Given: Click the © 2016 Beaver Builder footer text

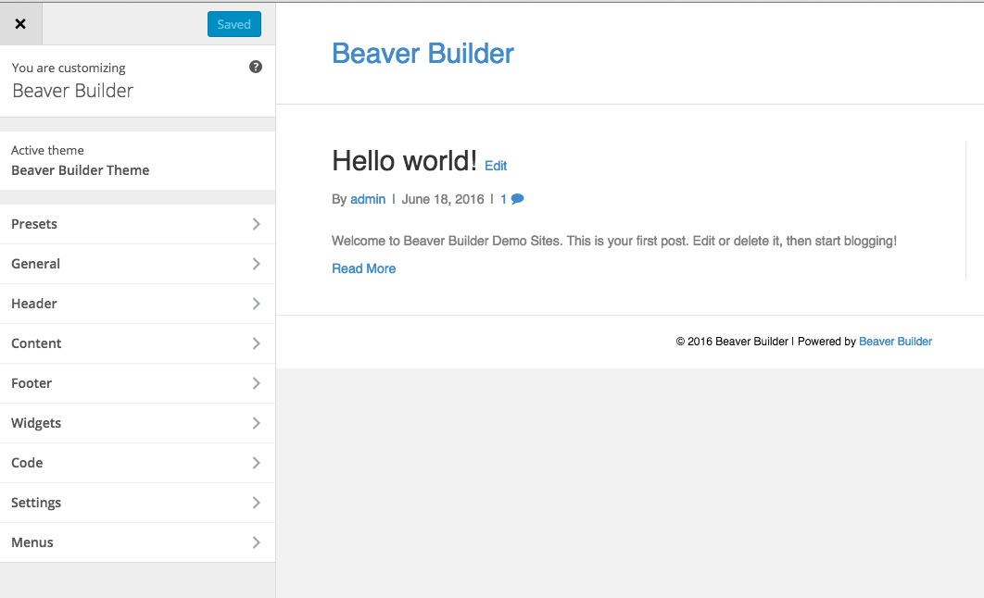Looking at the screenshot, I should [x=732, y=342].
